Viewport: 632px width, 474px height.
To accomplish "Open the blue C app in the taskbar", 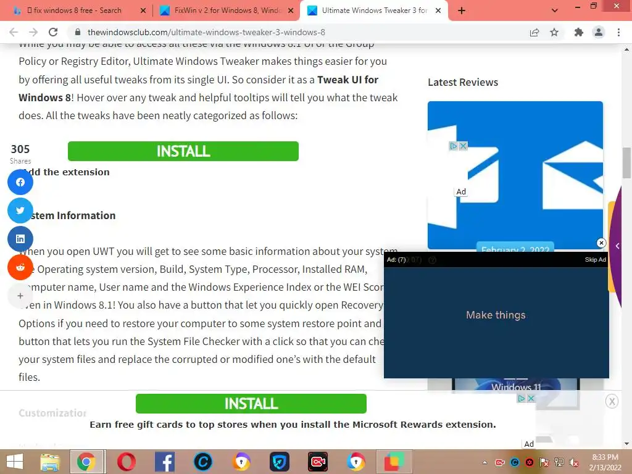I will (x=202, y=462).
